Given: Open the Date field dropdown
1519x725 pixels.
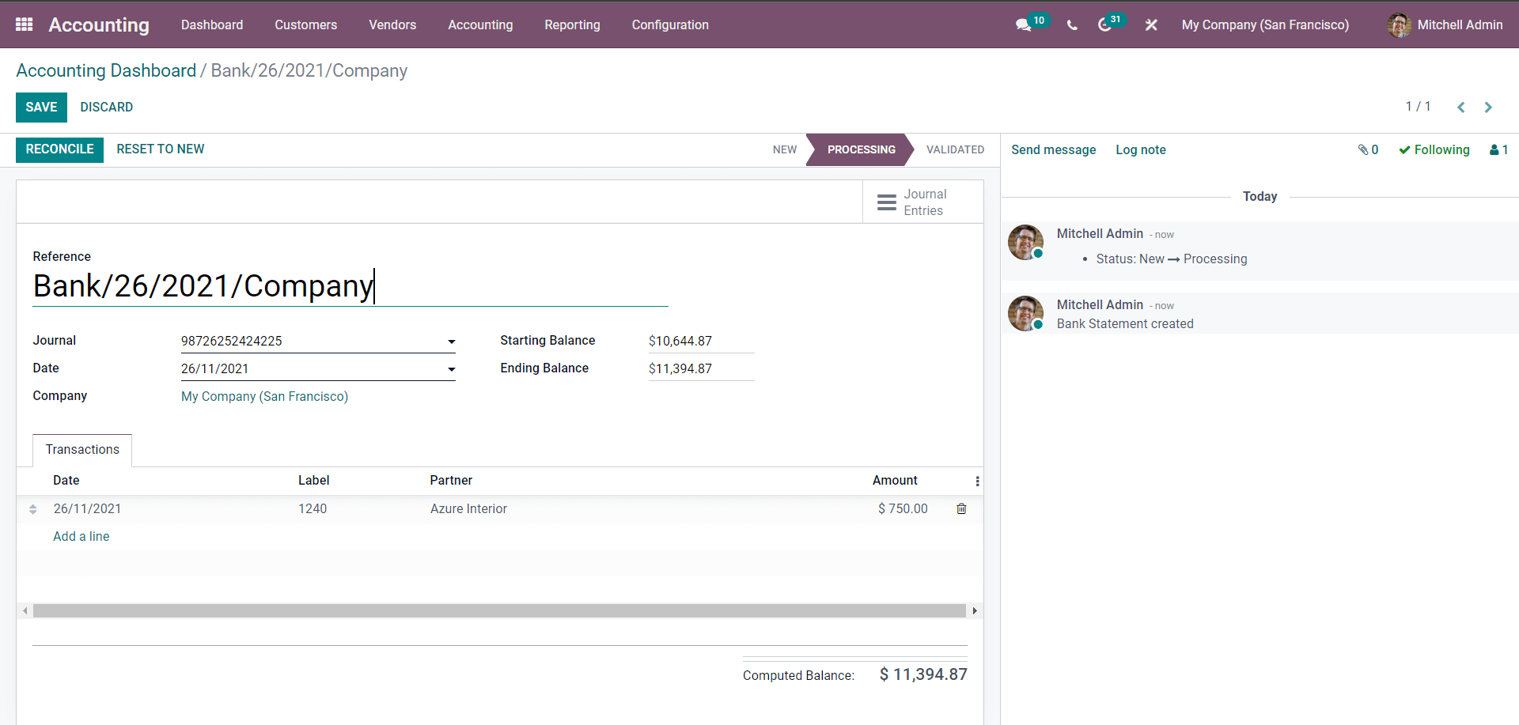Looking at the screenshot, I should click(x=451, y=369).
